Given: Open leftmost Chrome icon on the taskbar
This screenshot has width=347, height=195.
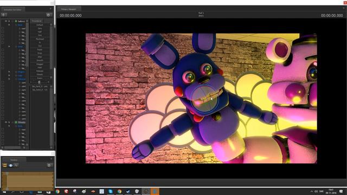Looking at the screenshot, I should coord(57,191).
